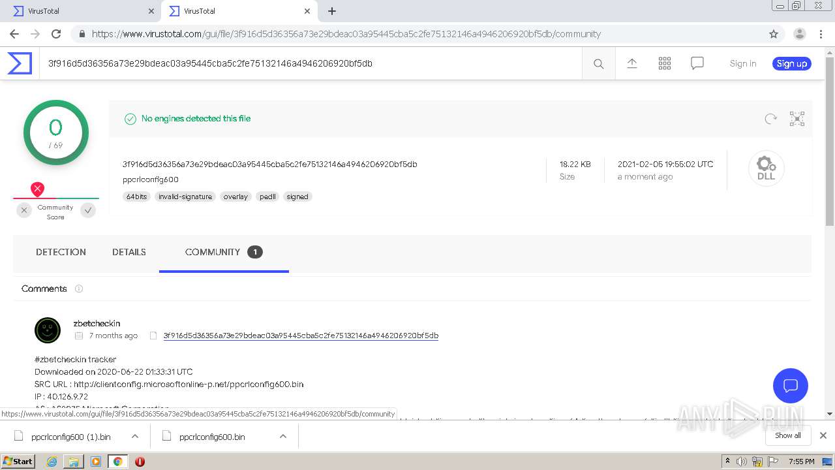Click the red stop taskbar icon
The height and width of the screenshot is (470, 835).
[140, 462]
